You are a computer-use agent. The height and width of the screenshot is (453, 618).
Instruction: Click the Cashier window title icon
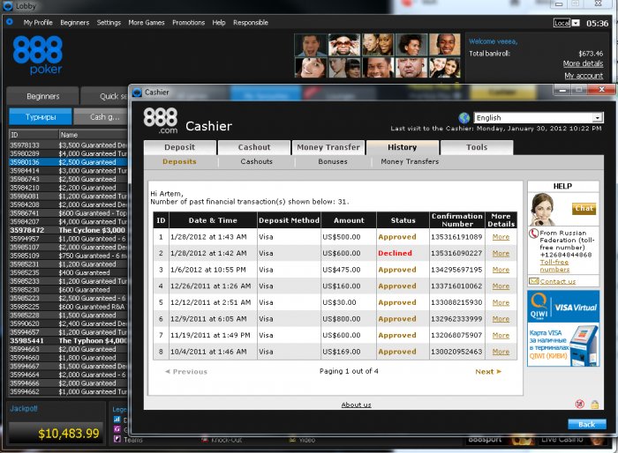pyautogui.click(x=137, y=93)
